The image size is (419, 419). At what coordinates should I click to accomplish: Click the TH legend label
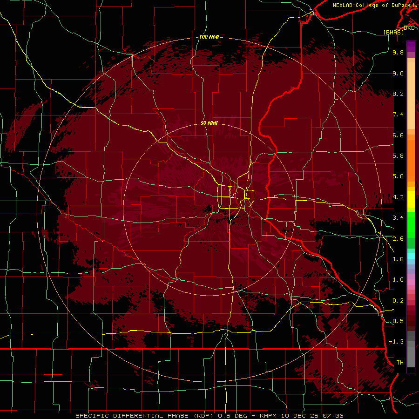(400, 363)
